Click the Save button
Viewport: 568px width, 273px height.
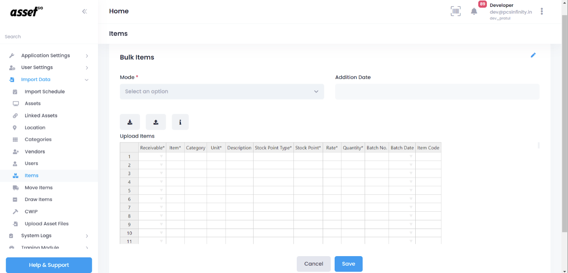[348, 264]
